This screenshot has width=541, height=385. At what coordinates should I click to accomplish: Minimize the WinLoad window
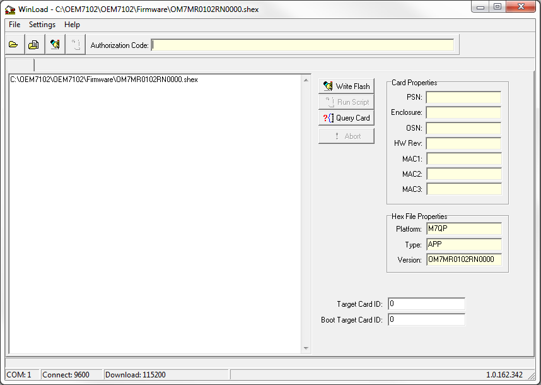pyautogui.click(x=480, y=7)
